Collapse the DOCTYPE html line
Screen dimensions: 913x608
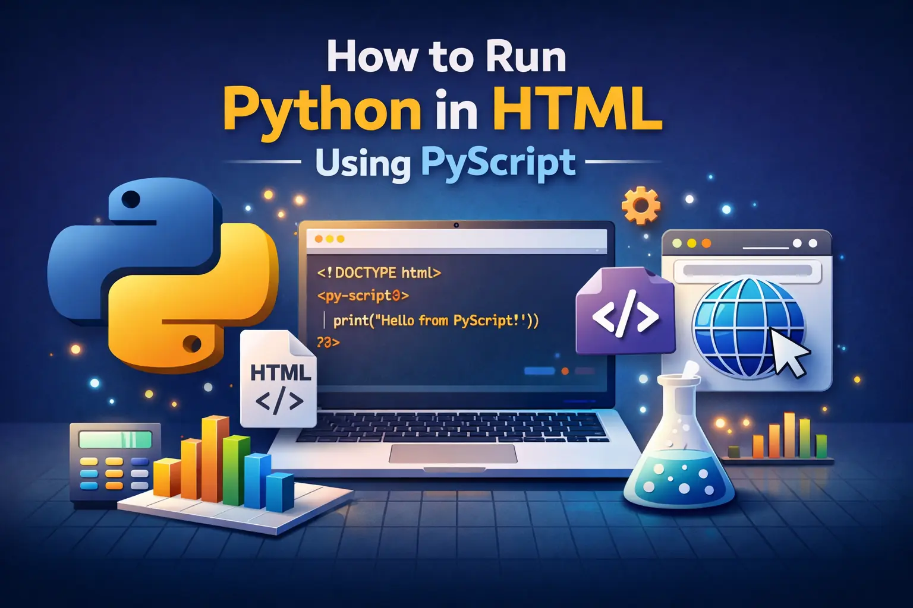click(379, 273)
